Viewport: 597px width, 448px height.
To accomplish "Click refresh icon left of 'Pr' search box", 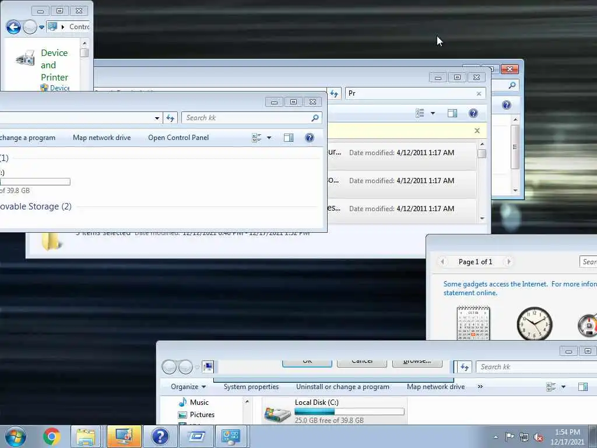I will 334,93.
